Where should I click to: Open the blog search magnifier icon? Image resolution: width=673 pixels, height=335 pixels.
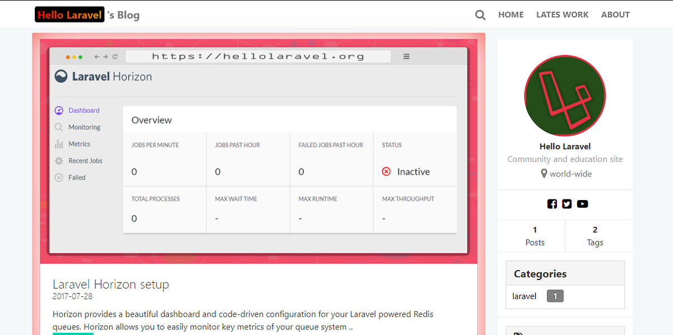pyautogui.click(x=480, y=15)
